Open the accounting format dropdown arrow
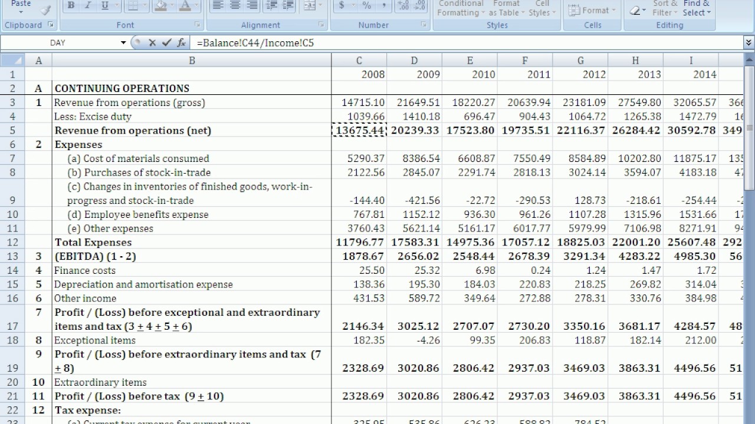Image resolution: width=755 pixels, height=424 pixels. [x=353, y=6]
